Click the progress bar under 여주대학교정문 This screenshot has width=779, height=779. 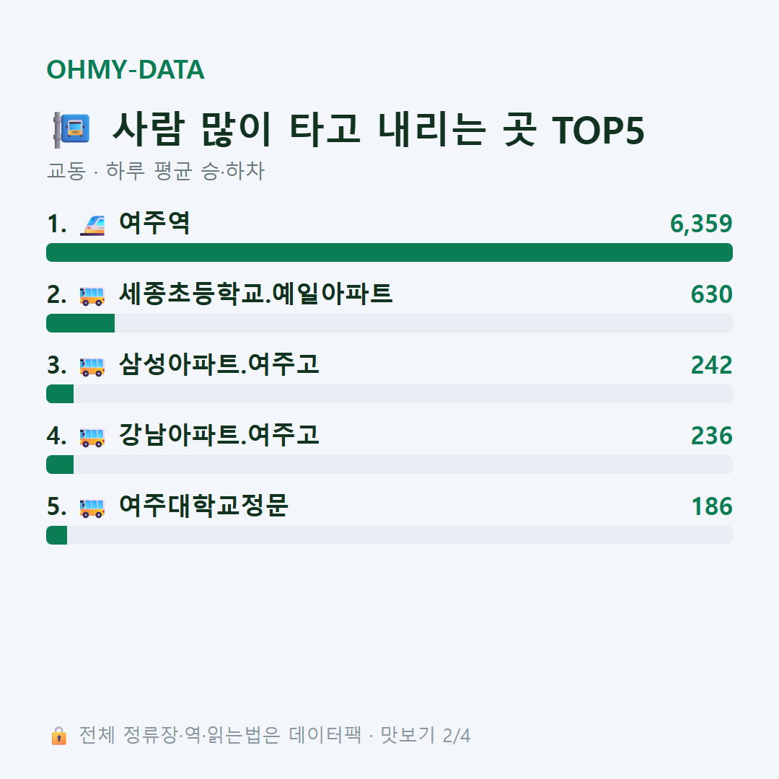[389, 535]
